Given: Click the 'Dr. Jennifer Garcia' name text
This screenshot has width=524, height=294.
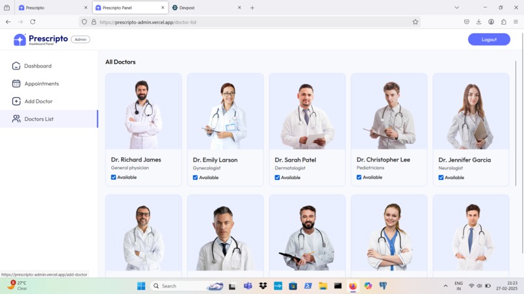Looking at the screenshot, I should tap(465, 160).
